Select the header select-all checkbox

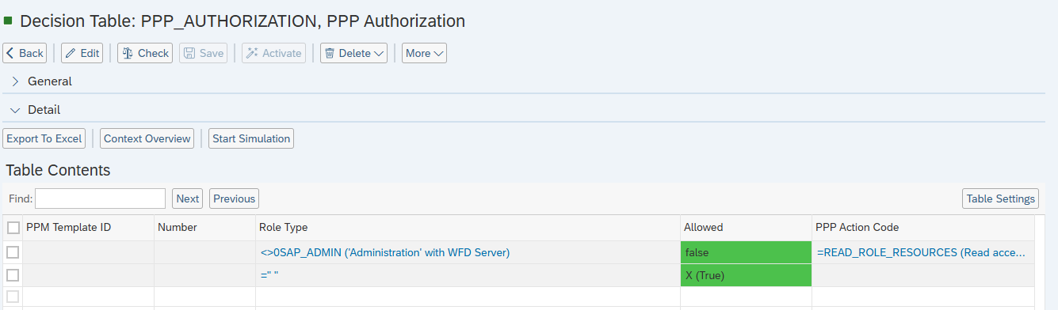point(13,228)
